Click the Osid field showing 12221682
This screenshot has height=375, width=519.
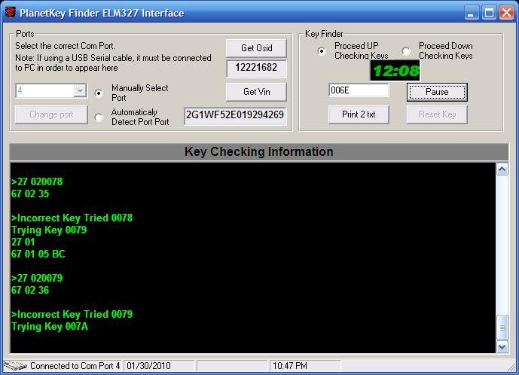pos(257,68)
